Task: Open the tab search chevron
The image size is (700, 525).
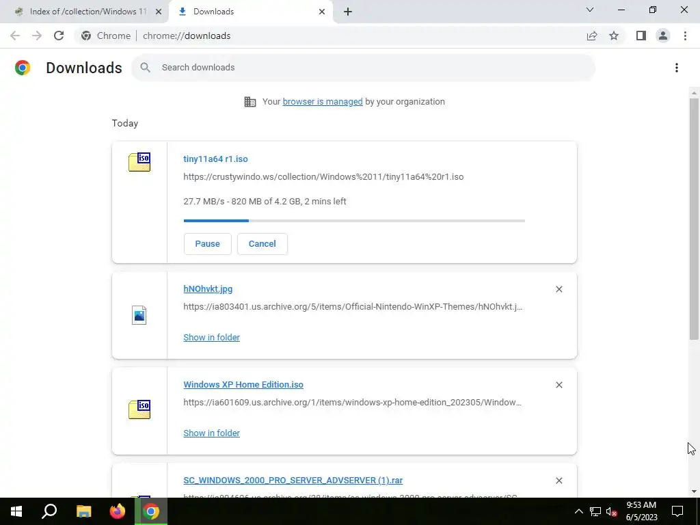Action: [x=590, y=10]
